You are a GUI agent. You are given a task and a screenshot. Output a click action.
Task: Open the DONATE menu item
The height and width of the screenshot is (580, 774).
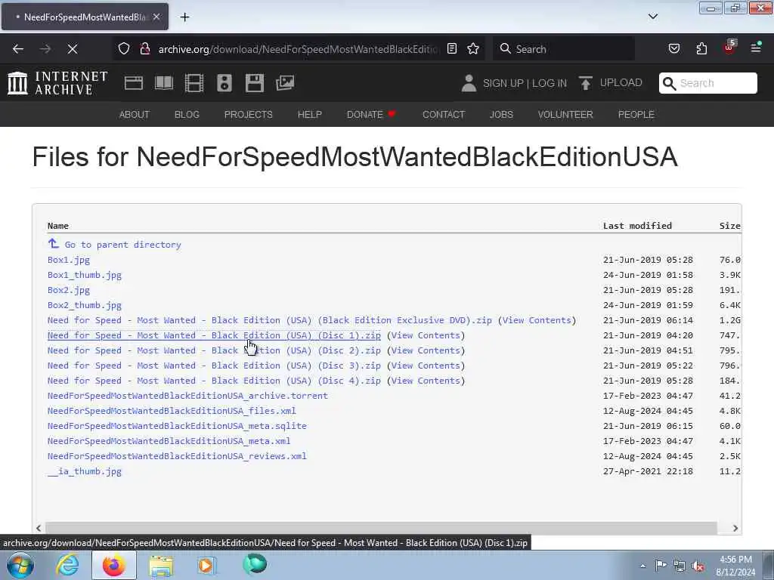[x=371, y=115]
